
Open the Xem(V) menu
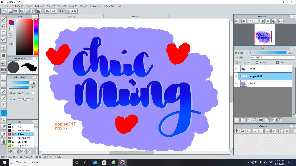pos(84,6)
